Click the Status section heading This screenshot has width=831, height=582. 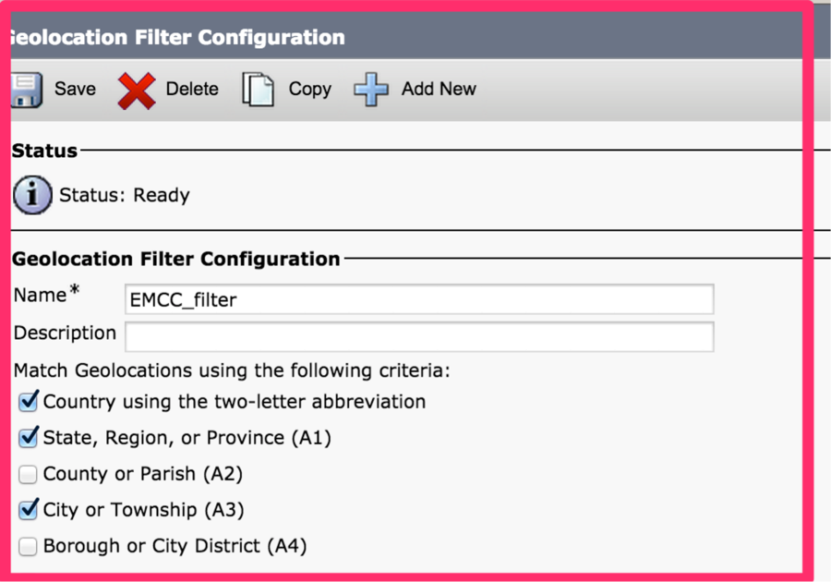click(44, 152)
